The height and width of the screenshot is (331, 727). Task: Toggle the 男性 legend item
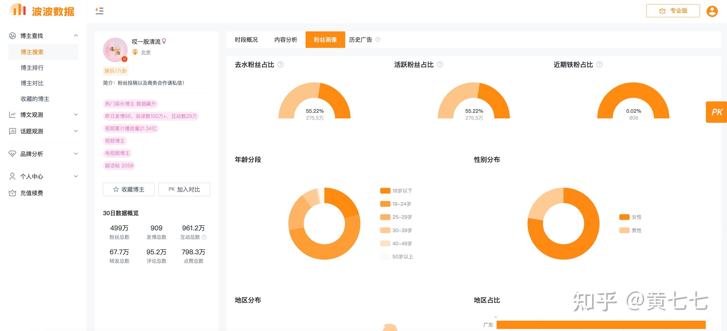click(x=630, y=230)
